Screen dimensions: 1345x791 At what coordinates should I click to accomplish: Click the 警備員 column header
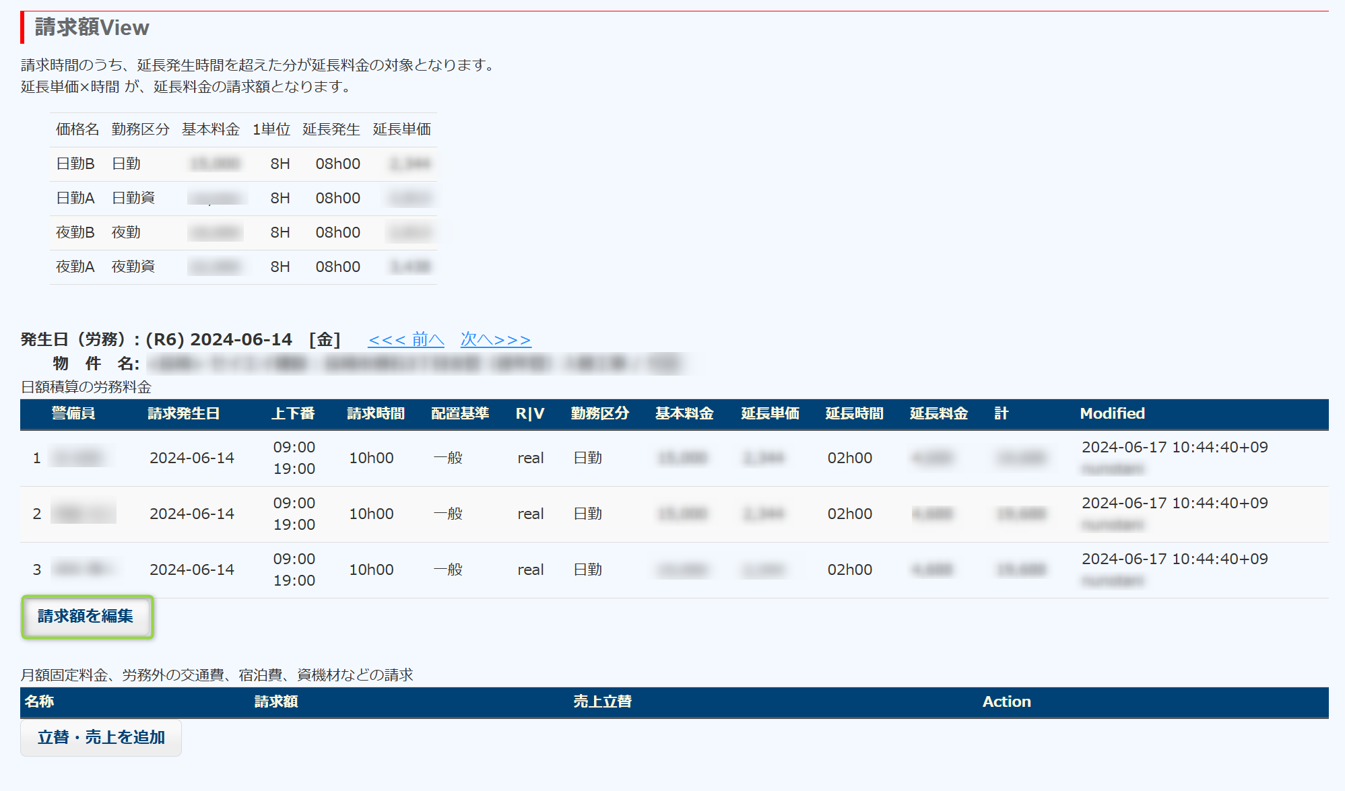[x=73, y=413]
